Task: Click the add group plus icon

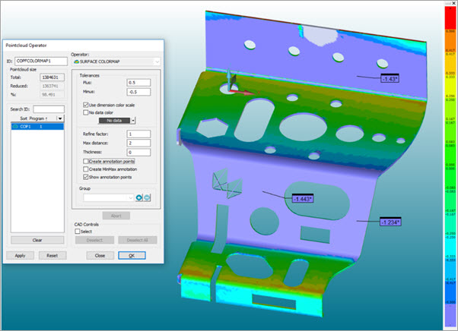Action: [138, 197]
